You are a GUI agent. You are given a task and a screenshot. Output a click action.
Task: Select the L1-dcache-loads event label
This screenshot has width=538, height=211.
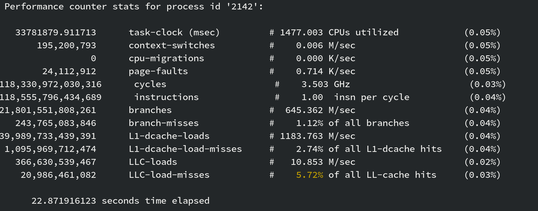(x=169, y=136)
